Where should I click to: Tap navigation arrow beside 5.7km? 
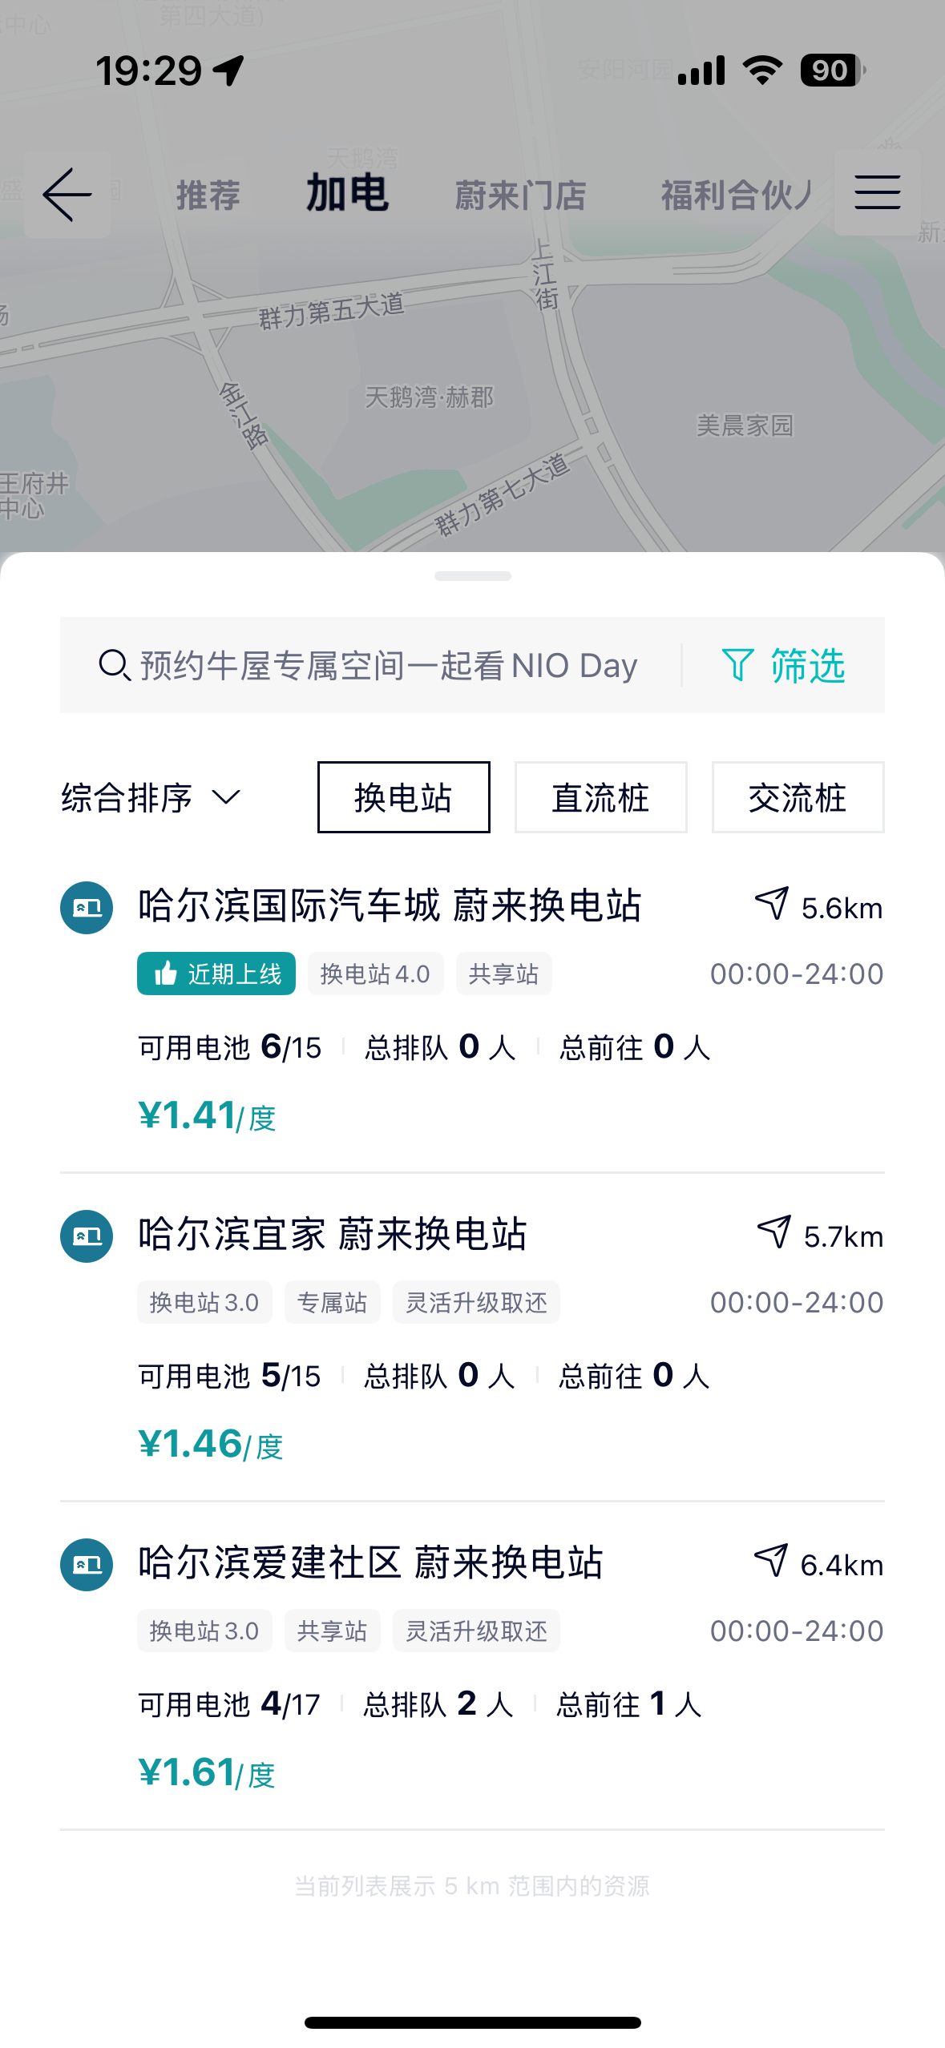pyautogui.click(x=774, y=1233)
